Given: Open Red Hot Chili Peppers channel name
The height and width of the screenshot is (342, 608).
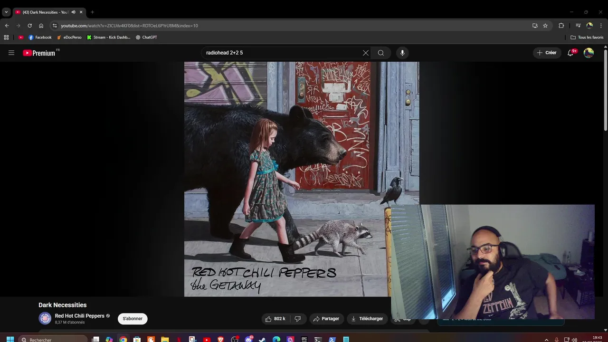Looking at the screenshot, I should click(x=79, y=316).
